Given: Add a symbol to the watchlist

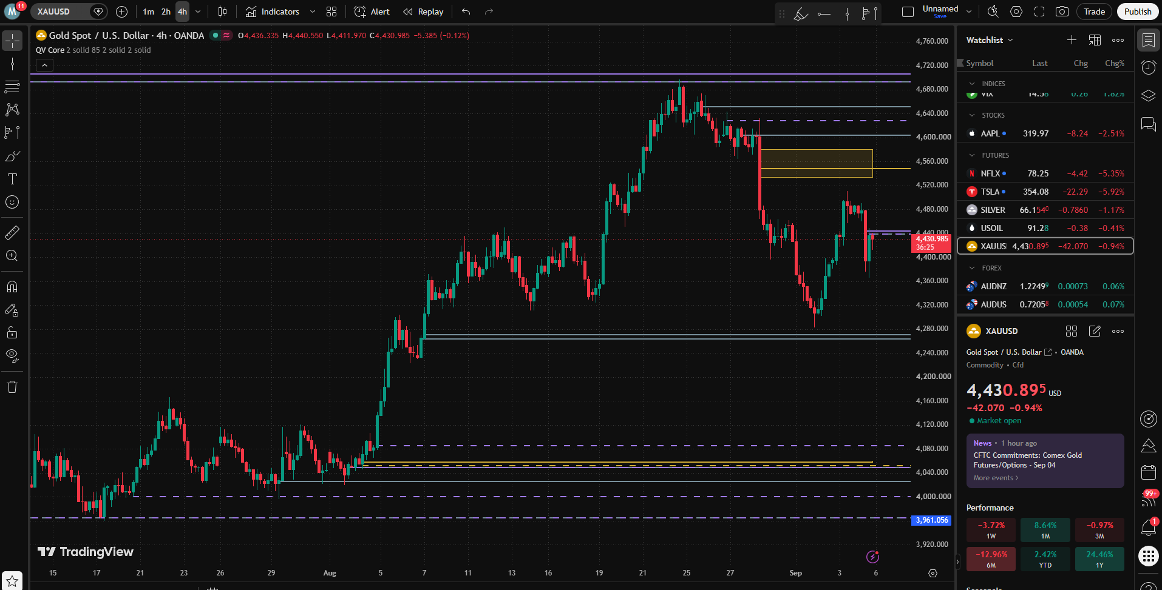Looking at the screenshot, I should [1072, 40].
